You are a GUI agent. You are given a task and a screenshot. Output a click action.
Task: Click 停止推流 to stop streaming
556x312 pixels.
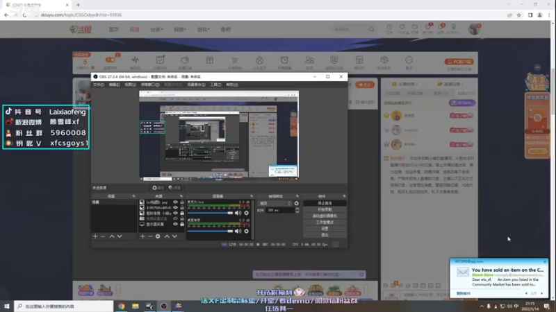[x=325, y=203]
